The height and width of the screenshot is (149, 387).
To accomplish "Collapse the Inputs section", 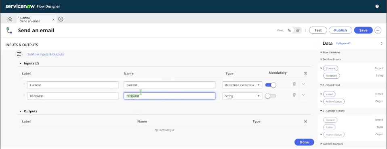I will [x=21, y=64].
